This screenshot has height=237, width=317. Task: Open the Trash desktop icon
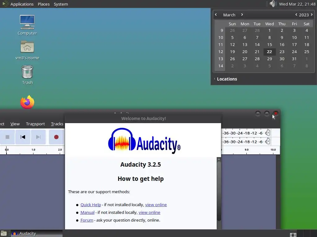pyautogui.click(x=27, y=75)
